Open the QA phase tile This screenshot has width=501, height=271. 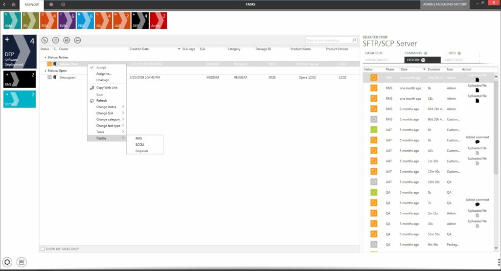click(x=104, y=21)
